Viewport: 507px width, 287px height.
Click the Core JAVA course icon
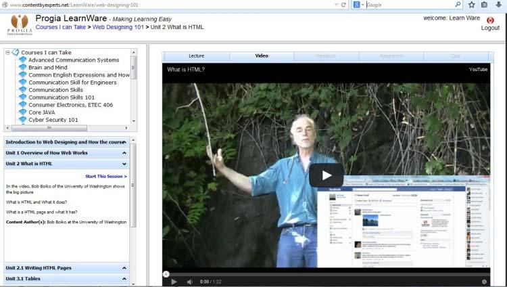point(22,112)
